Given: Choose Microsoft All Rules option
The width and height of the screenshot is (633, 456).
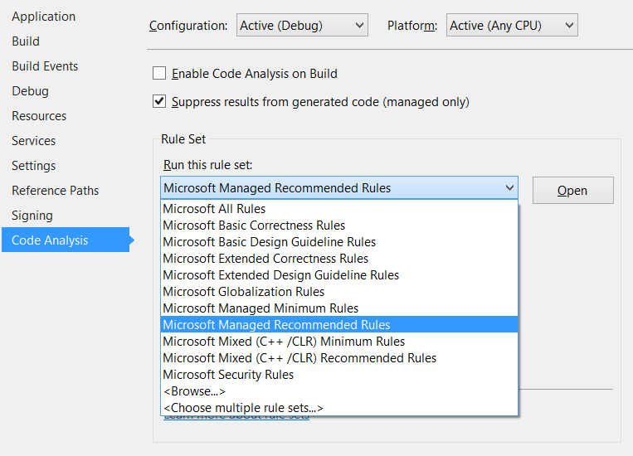Looking at the screenshot, I should tap(214, 209).
